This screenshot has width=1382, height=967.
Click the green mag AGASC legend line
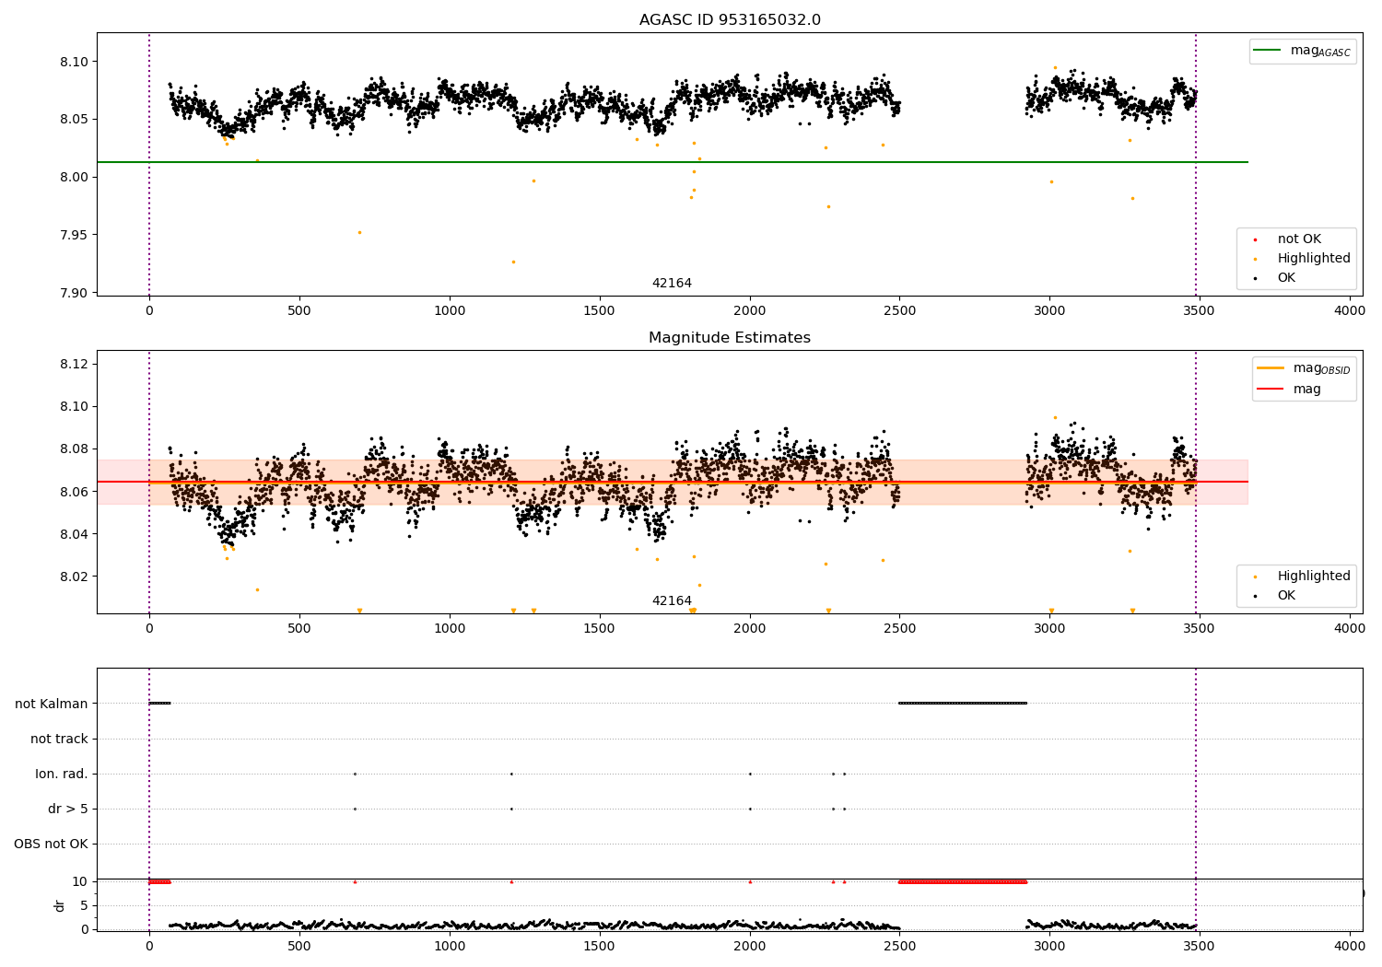(1268, 51)
